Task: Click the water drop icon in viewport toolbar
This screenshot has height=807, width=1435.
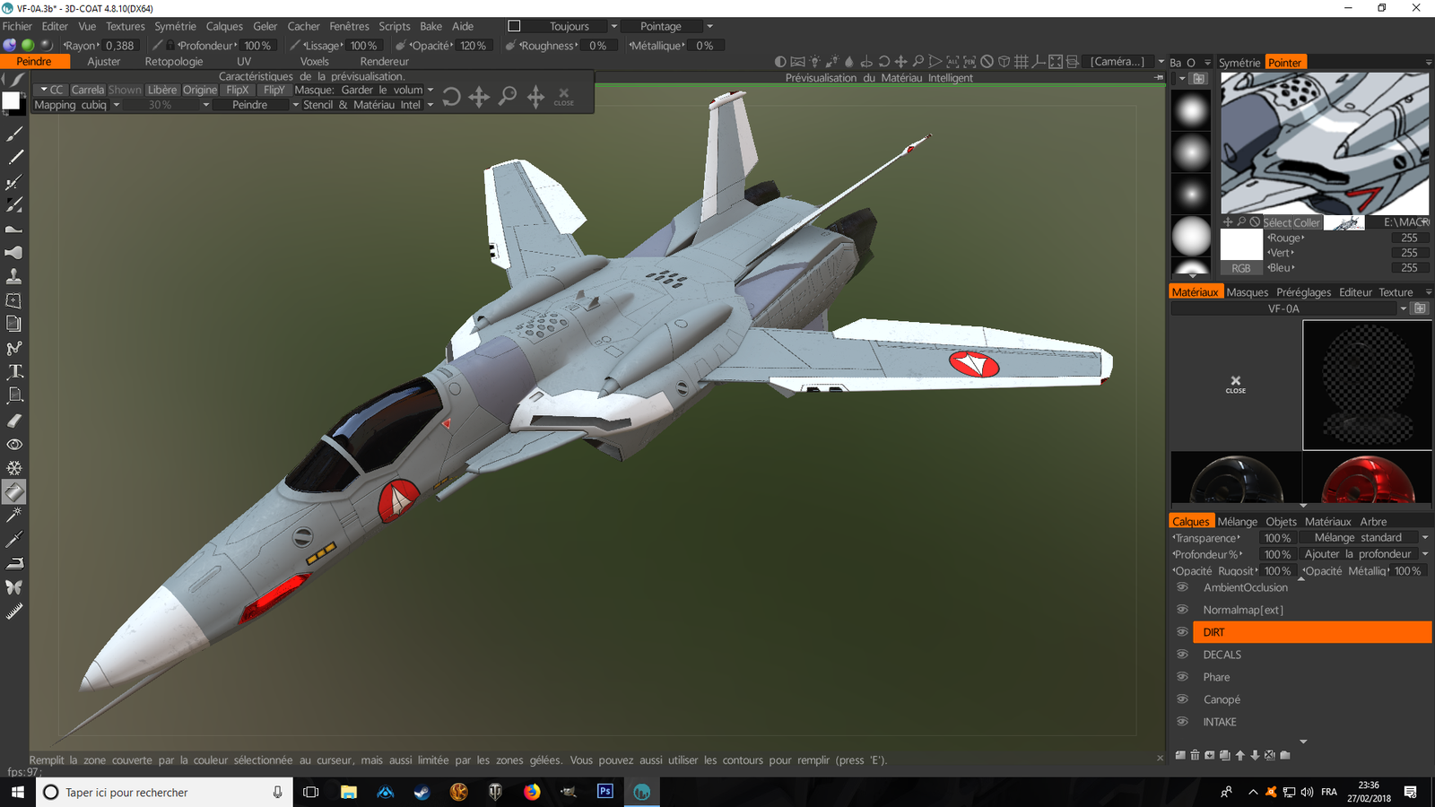Action: 849,62
